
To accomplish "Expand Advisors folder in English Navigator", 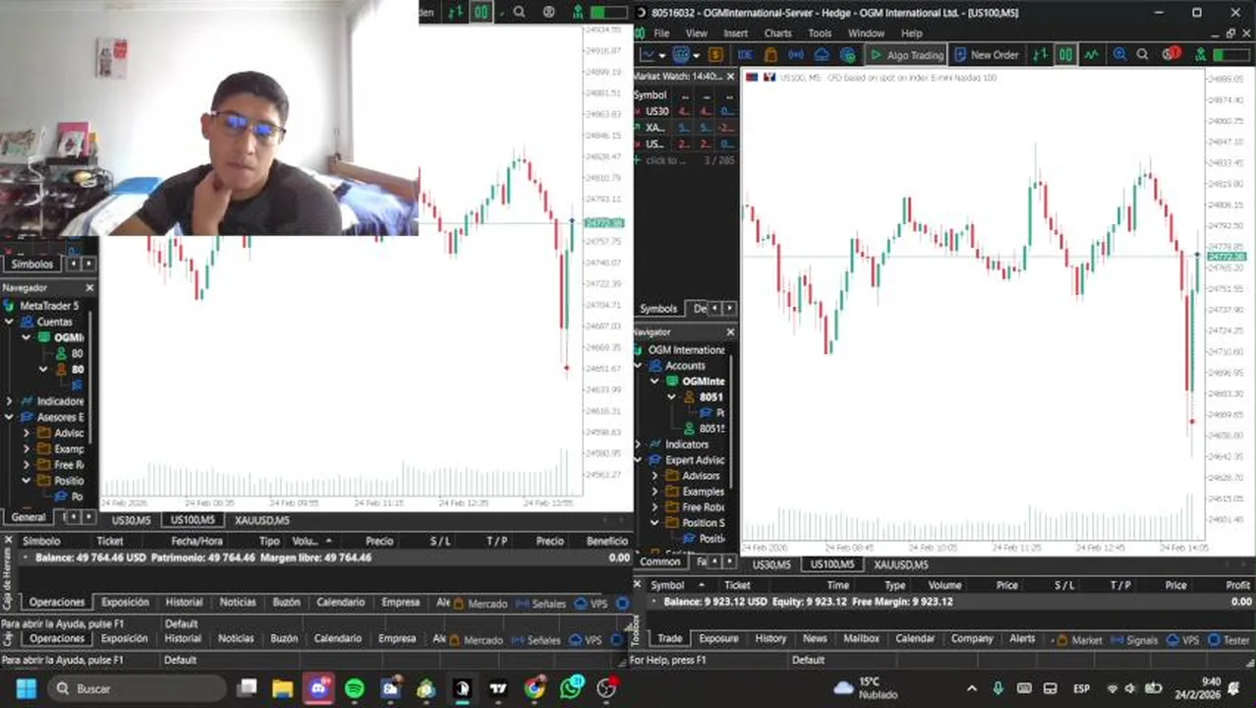I will click(x=656, y=476).
